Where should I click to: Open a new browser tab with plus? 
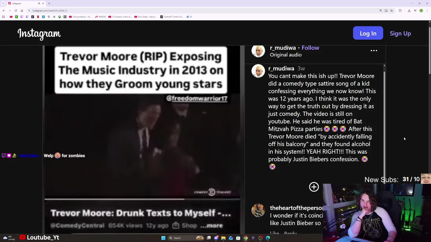[49, 3]
